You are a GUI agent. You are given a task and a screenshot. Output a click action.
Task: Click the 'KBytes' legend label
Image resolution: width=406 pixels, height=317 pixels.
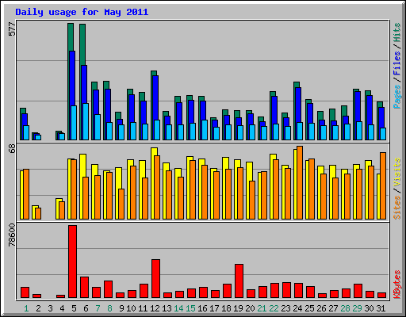[396, 285]
